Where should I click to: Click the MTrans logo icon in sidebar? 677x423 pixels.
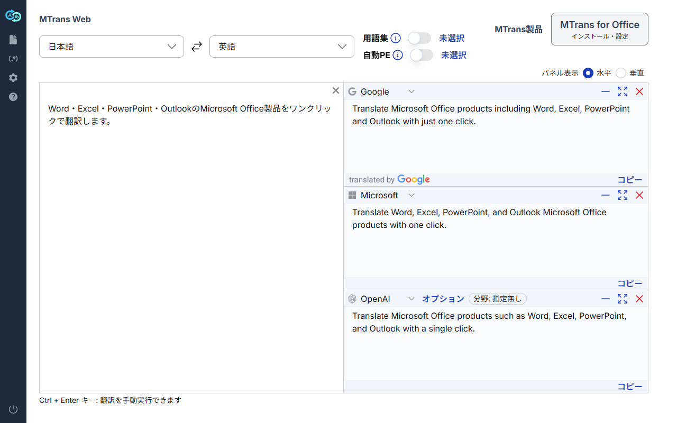(13, 16)
